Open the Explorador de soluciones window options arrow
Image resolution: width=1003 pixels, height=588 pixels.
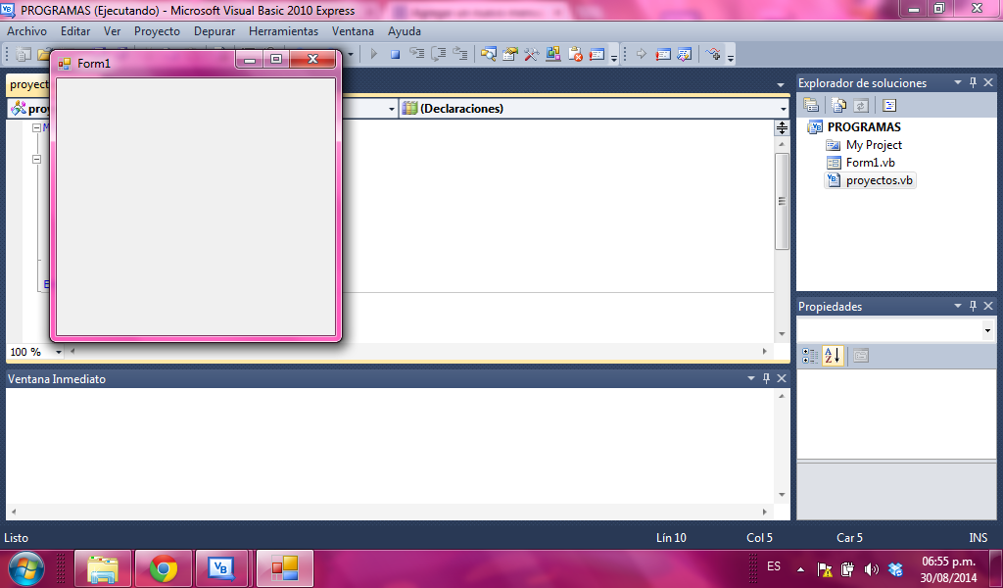point(958,82)
